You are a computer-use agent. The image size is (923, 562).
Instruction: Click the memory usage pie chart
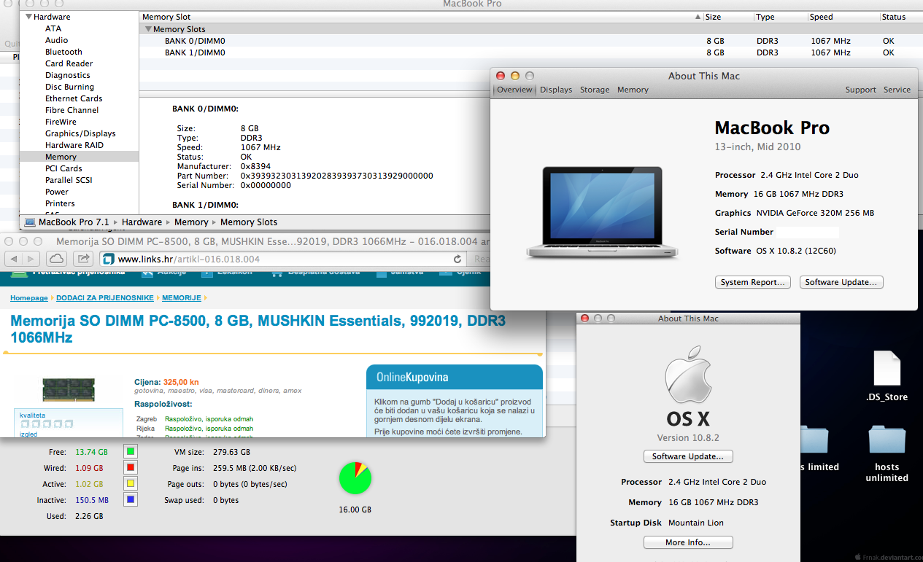355,478
